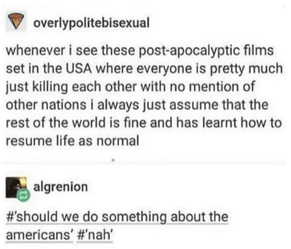The width and height of the screenshot is (291, 249).
Task: Click the "americans'" part of the tag
Action: click(39, 235)
